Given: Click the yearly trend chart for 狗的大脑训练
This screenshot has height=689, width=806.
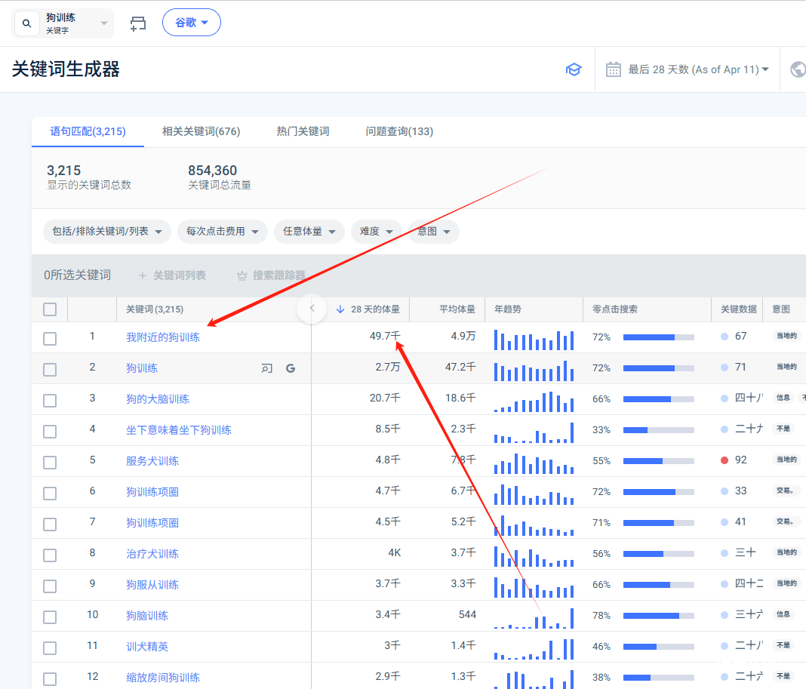Looking at the screenshot, I should click(534, 401).
